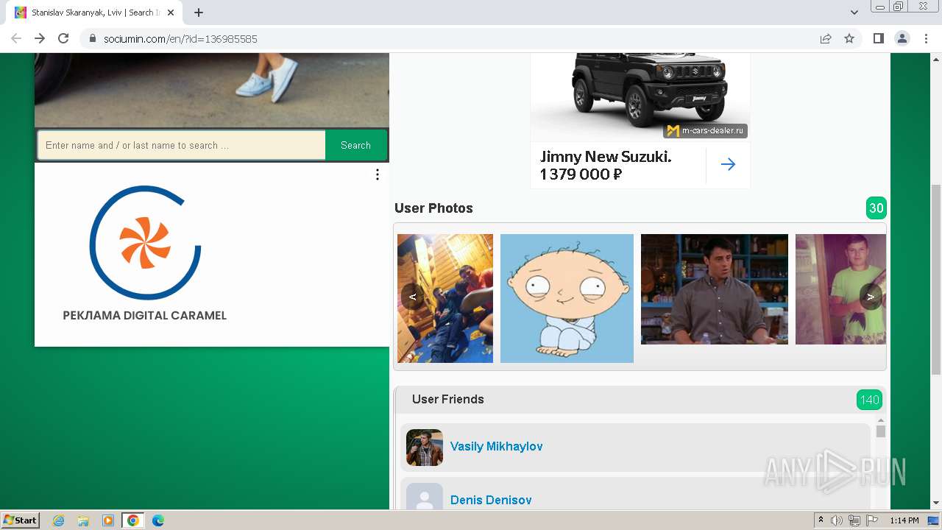Share this page icon

[x=826, y=38]
